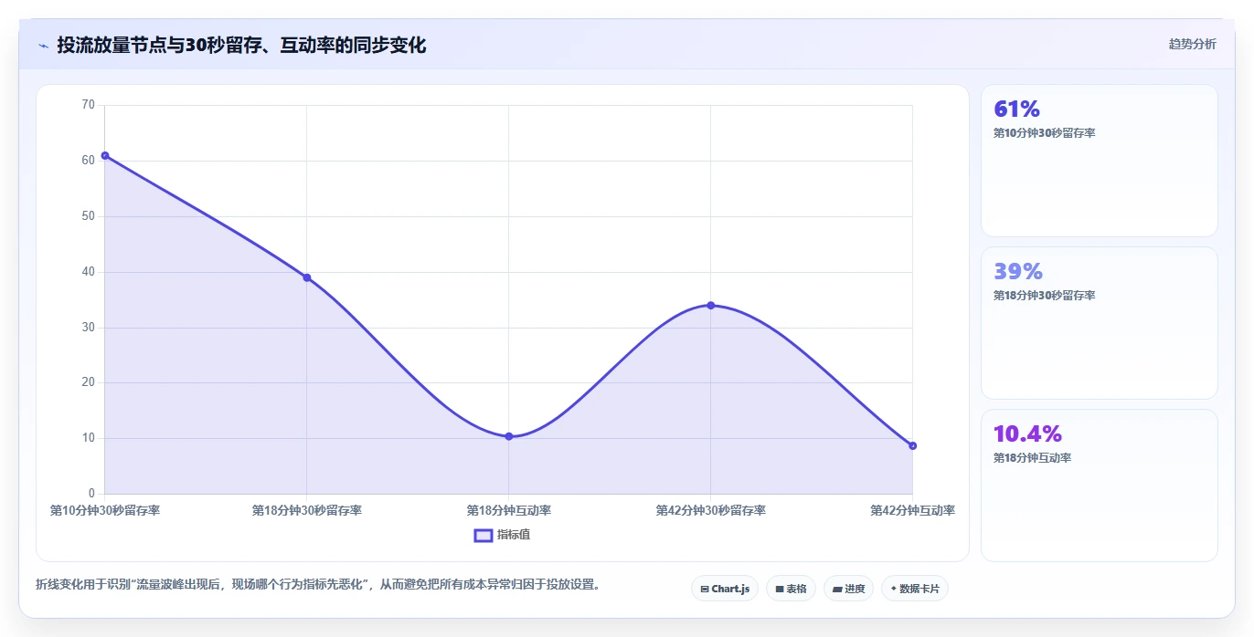
Task: Click the data point for 第10分钟30秒留存率
Action: point(105,155)
